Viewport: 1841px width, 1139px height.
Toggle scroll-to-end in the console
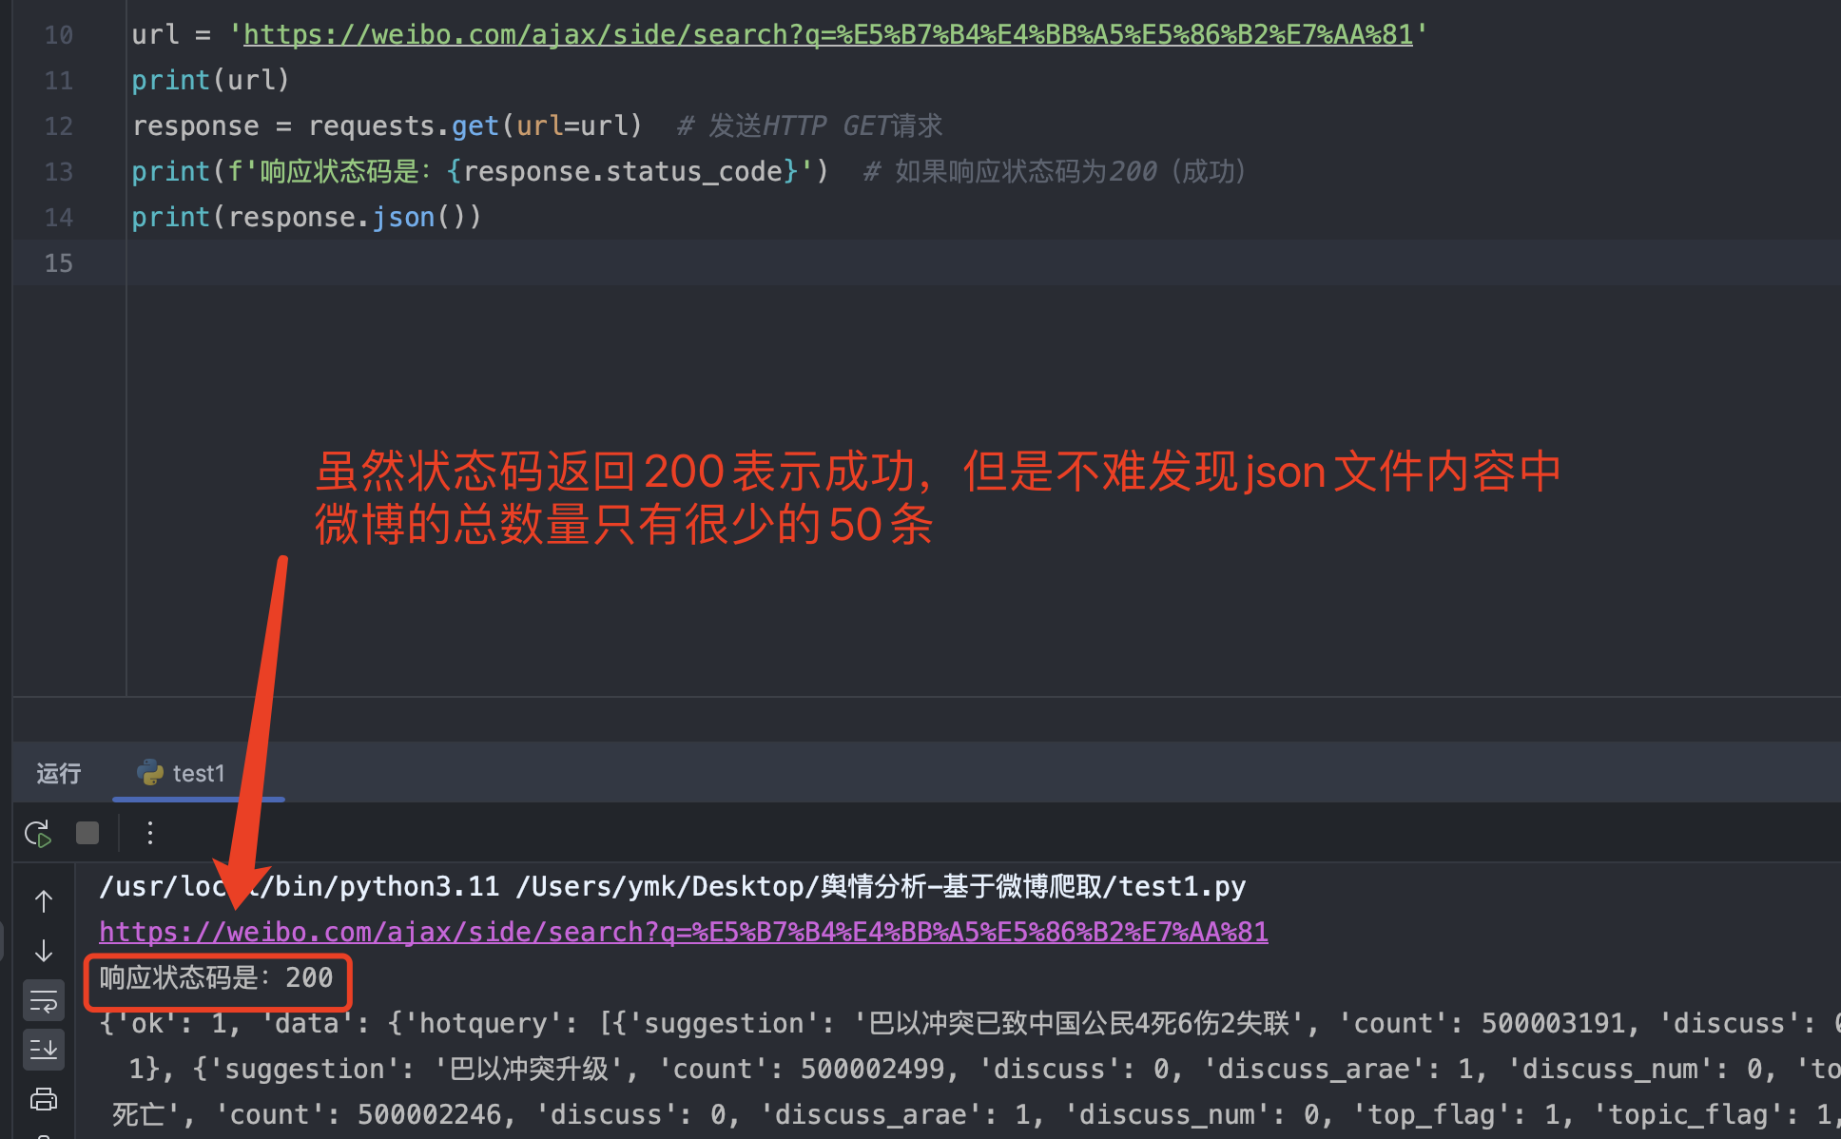pyautogui.click(x=44, y=1050)
